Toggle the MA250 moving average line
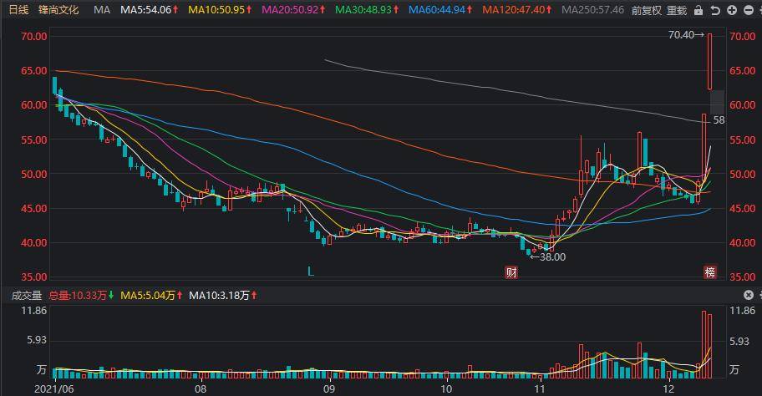762x396 pixels. pos(593,10)
